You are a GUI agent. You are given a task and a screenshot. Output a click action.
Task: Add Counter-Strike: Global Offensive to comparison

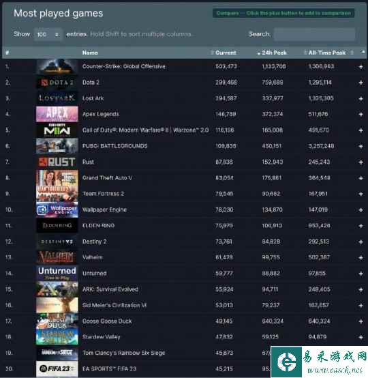click(361, 67)
